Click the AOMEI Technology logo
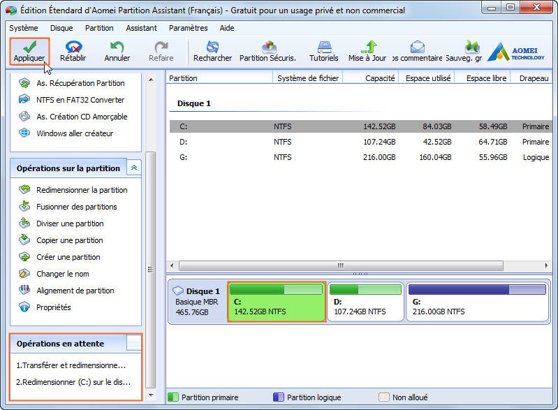The width and height of the screenshot is (558, 410). click(x=516, y=52)
